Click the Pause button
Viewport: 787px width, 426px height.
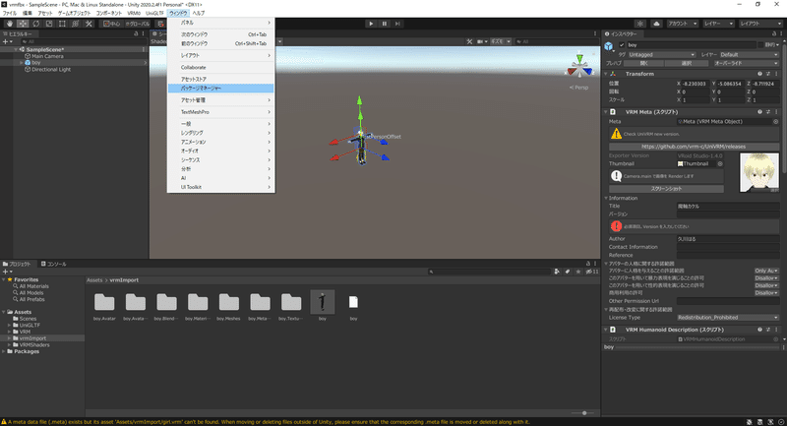pos(385,24)
